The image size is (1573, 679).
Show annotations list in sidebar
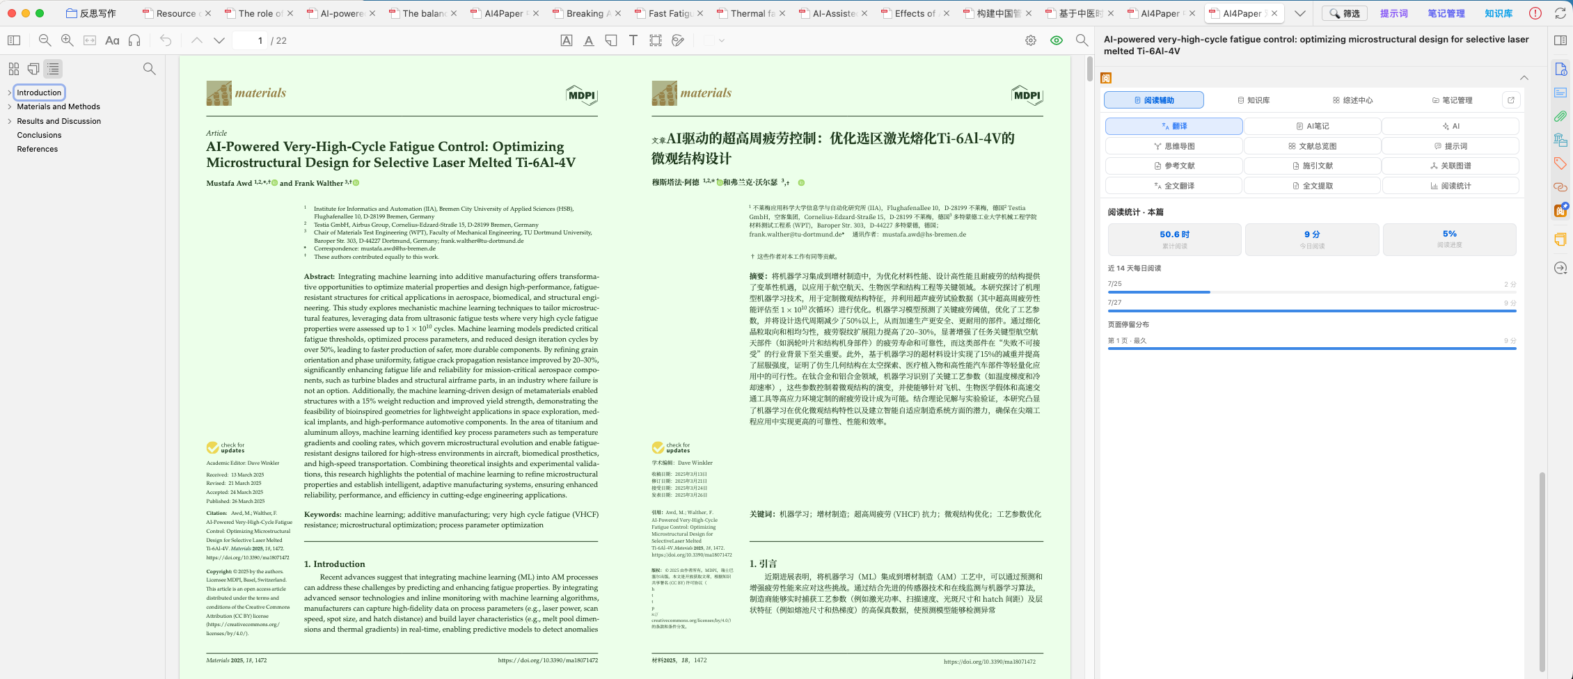point(33,69)
